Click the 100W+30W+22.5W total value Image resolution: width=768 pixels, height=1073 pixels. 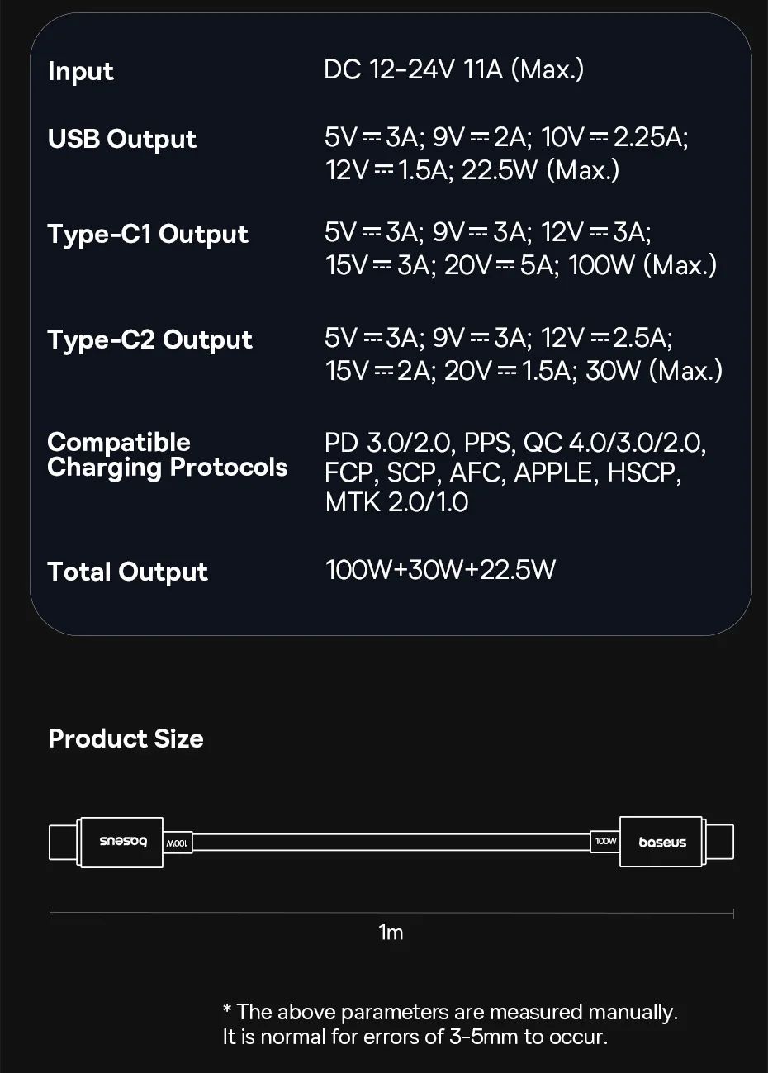pos(440,570)
